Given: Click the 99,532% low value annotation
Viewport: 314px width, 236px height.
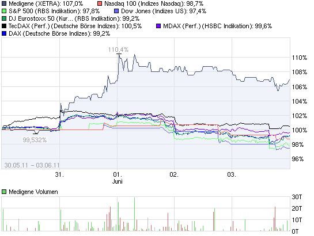Looking at the screenshot, I should pos(35,140).
